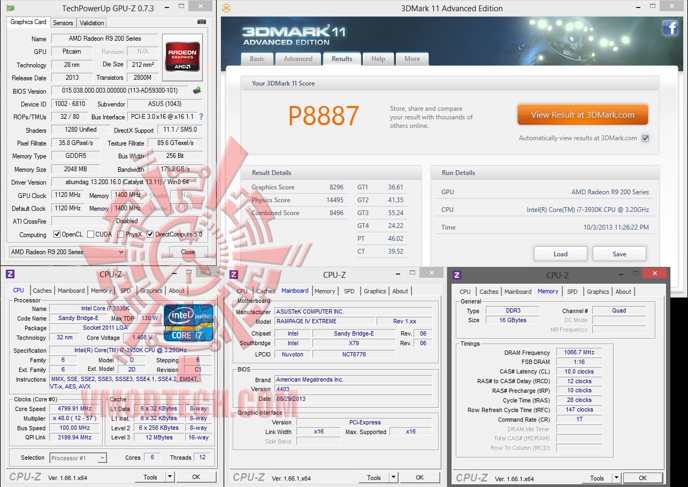688x487 pixels.
Task: Click the mainboard Model field RAMPAGE IV EXTREME
Action: [325, 321]
